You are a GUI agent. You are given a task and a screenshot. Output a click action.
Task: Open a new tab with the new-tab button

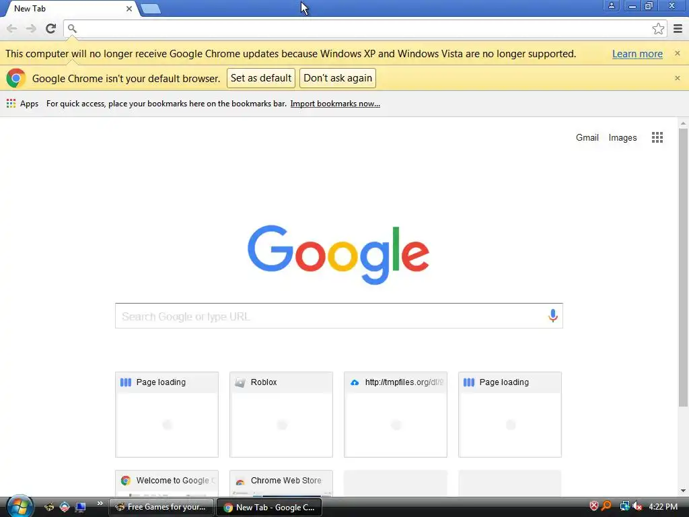tap(151, 9)
